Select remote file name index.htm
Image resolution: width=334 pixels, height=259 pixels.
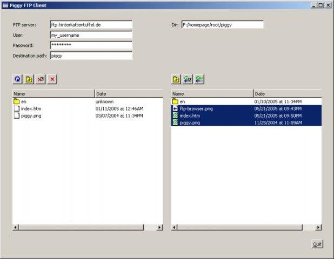[31, 108]
